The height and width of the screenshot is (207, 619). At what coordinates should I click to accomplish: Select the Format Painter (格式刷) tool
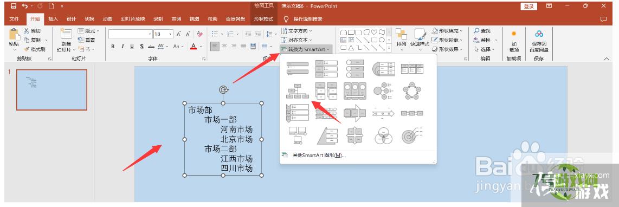[x=34, y=49]
